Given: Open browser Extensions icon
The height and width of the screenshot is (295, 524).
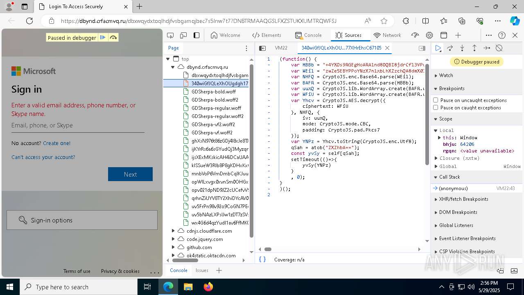Looking at the screenshot, I should (x=406, y=21).
